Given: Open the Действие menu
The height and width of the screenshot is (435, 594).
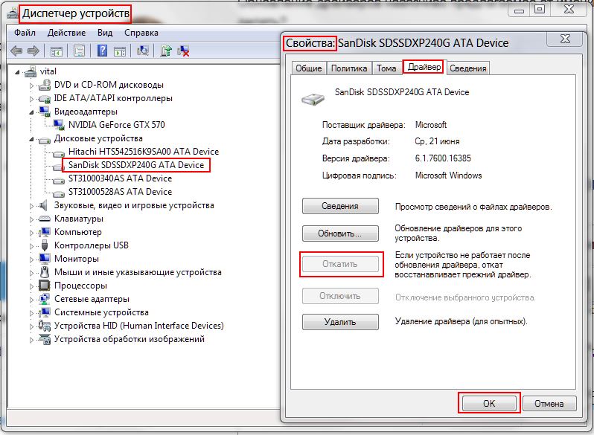Looking at the screenshot, I should [67, 33].
